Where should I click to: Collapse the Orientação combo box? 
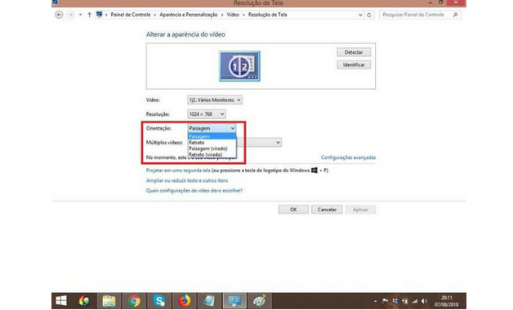pos(212,128)
